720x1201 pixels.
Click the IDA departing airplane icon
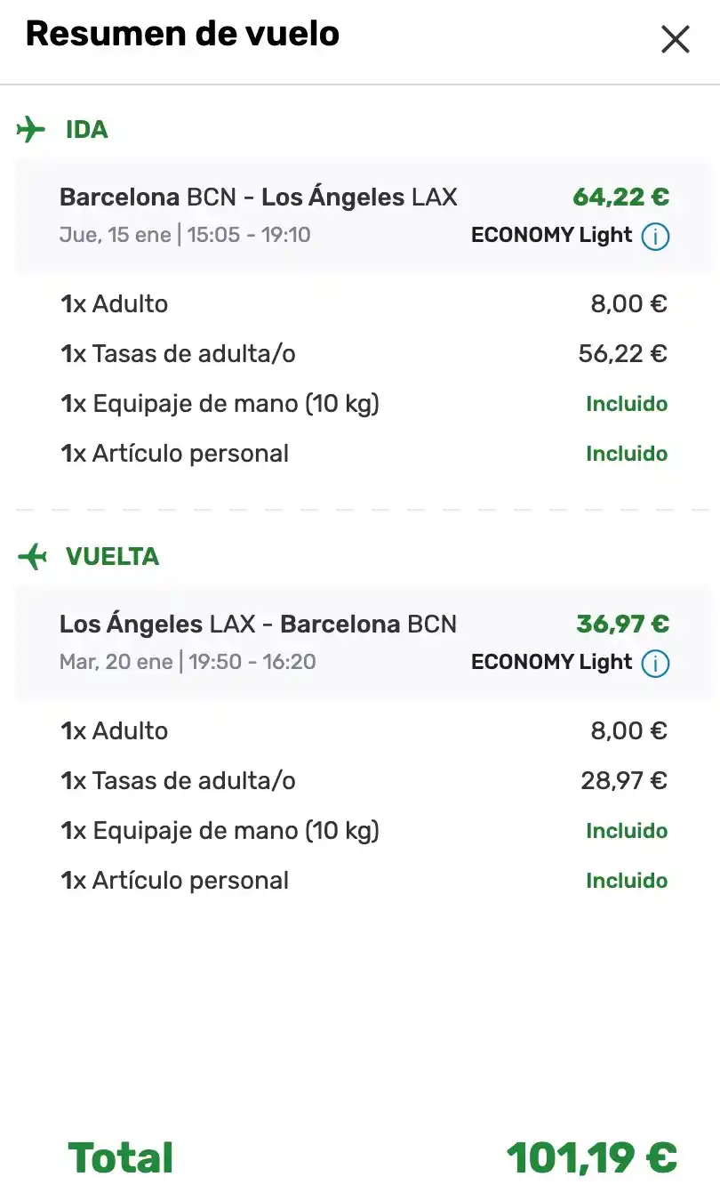(x=31, y=129)
